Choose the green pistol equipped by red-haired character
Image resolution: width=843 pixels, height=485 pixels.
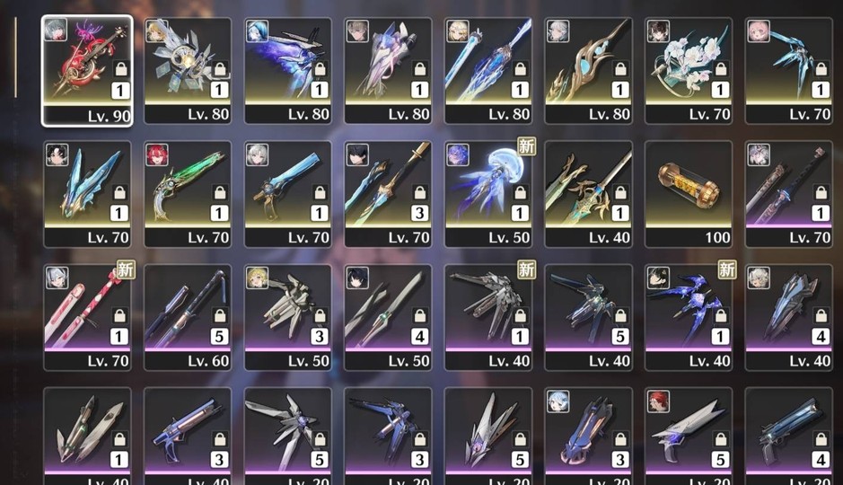pos(188,194)
